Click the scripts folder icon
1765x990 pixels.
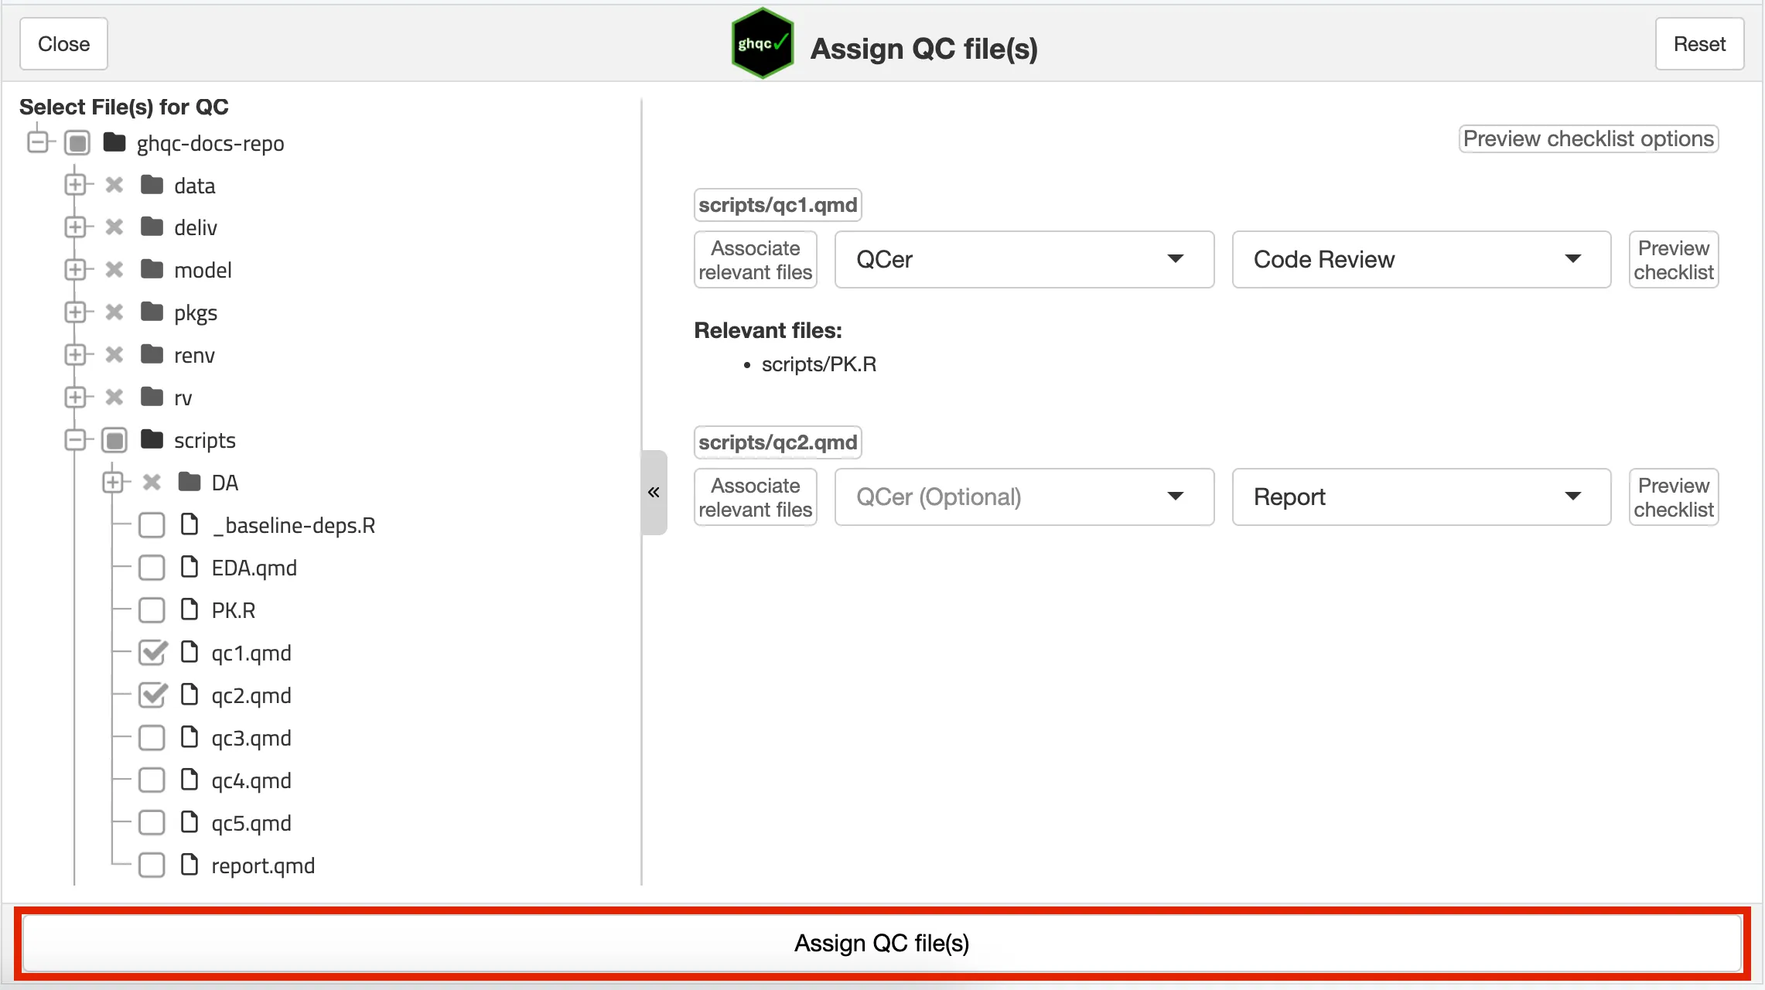point(152,439)
